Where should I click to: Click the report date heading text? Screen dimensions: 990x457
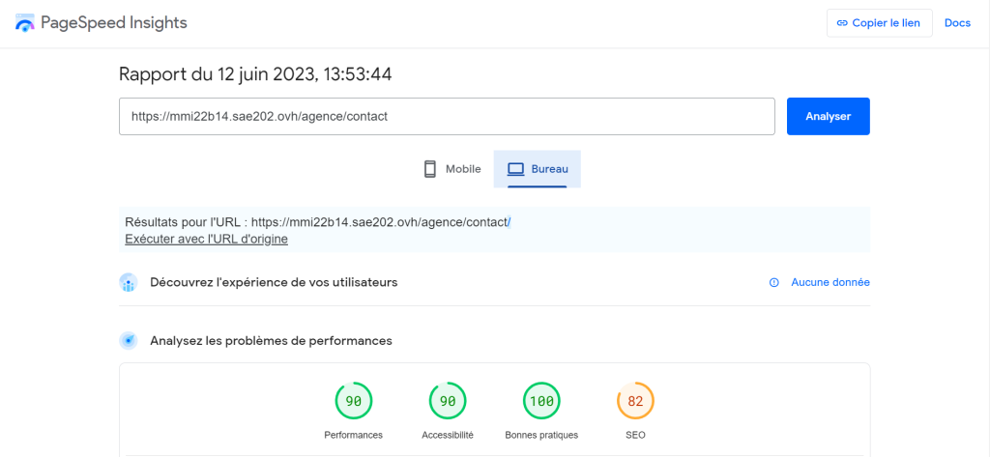point(255,74)
